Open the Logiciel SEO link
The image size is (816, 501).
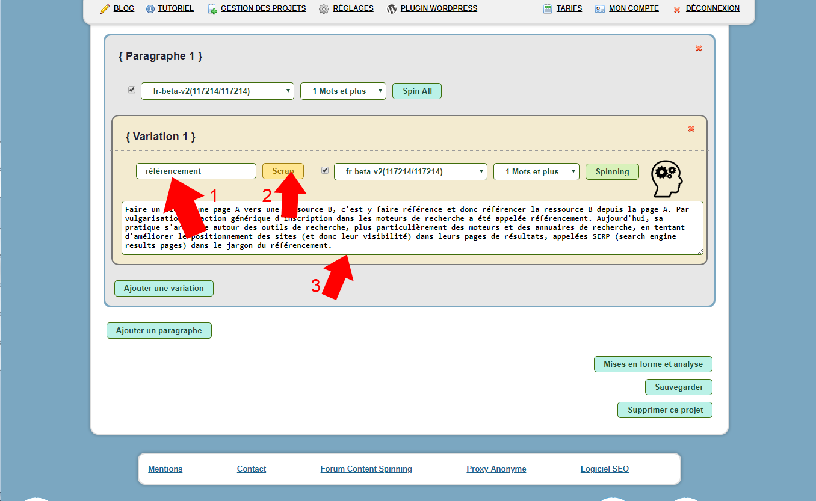[605, 469]
